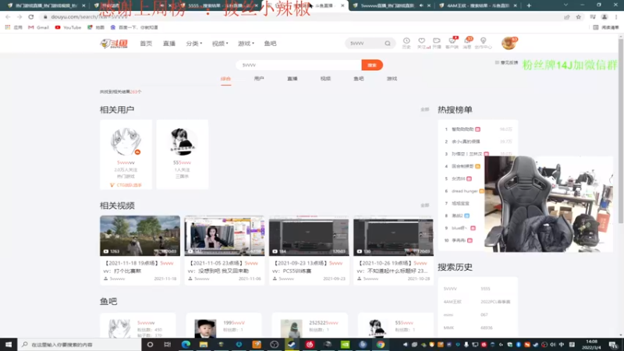Image resolution: width=624 pixels, height=351 pixels.
Task: Open the 2021-11-18 video thumbnail
Action: 140,236
